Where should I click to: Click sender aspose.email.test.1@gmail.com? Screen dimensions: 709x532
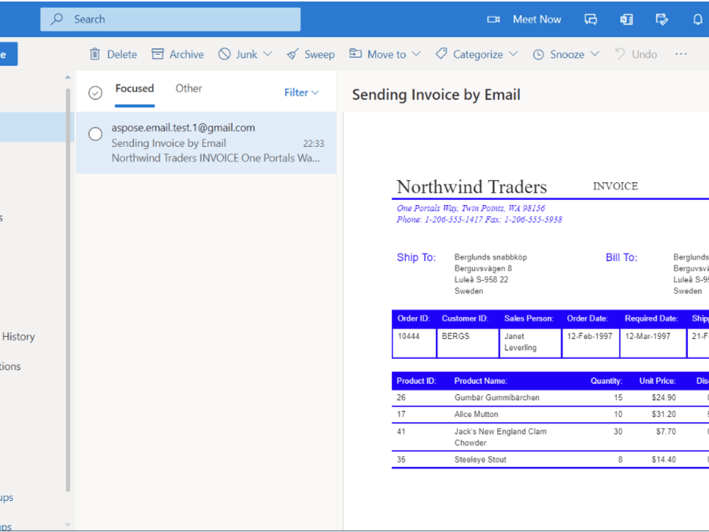click(183, 128)
